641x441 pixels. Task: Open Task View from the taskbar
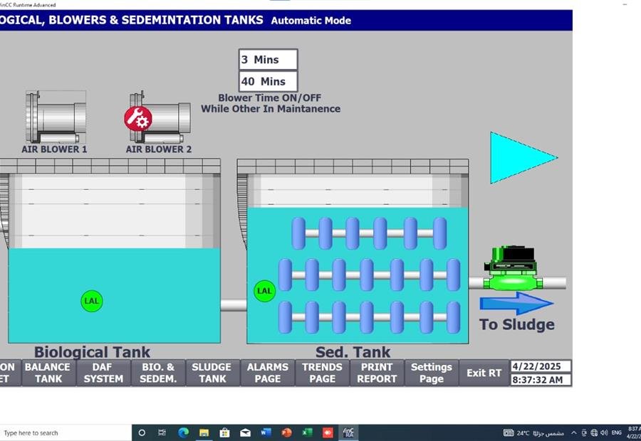click(x=162, y=433)
